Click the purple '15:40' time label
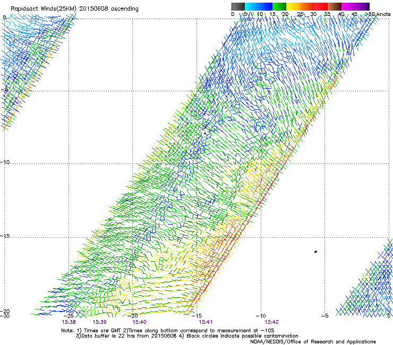 pyautogui.click(x=139, y=322)
